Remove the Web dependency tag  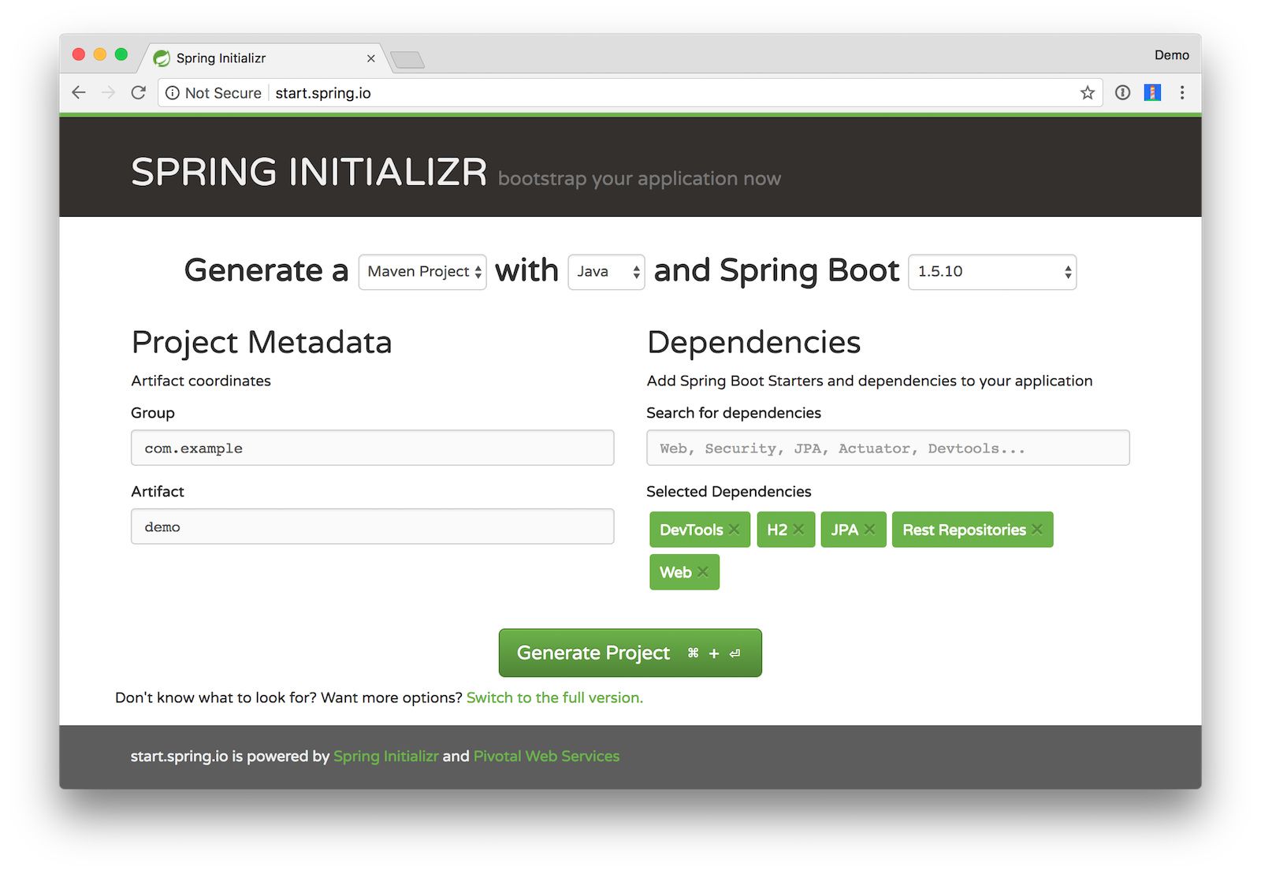703,572
